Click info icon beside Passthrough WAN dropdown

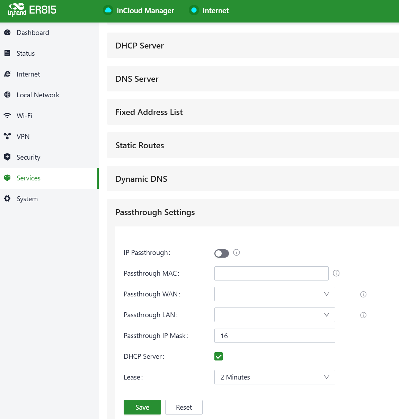(363, 294)
